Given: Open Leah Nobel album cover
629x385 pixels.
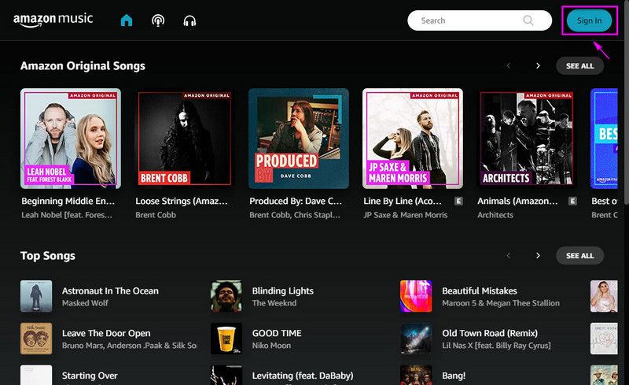Looking at the screenshot, I should pos(71,139).
